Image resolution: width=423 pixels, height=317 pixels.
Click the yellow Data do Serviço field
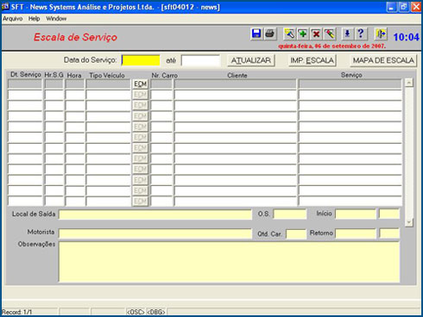141,60
